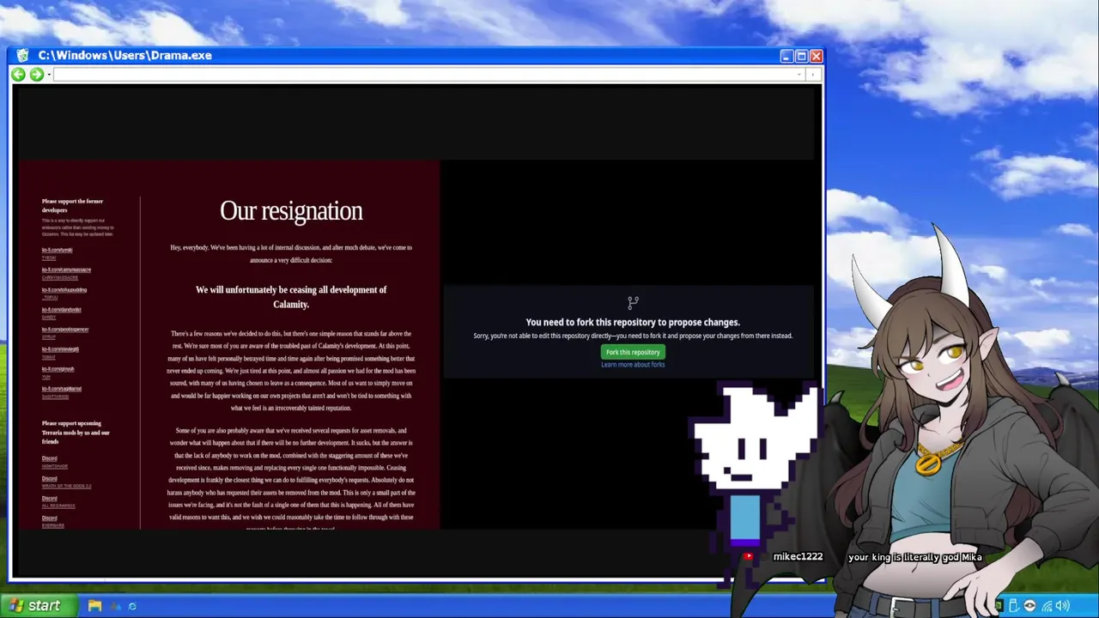Click the fork branch icon above the message
Screen dimensions: 1099x618
[633, 303]
